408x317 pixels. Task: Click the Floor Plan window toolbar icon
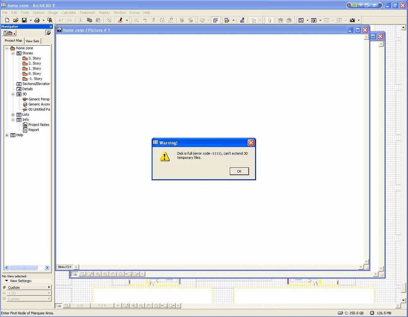301,20
